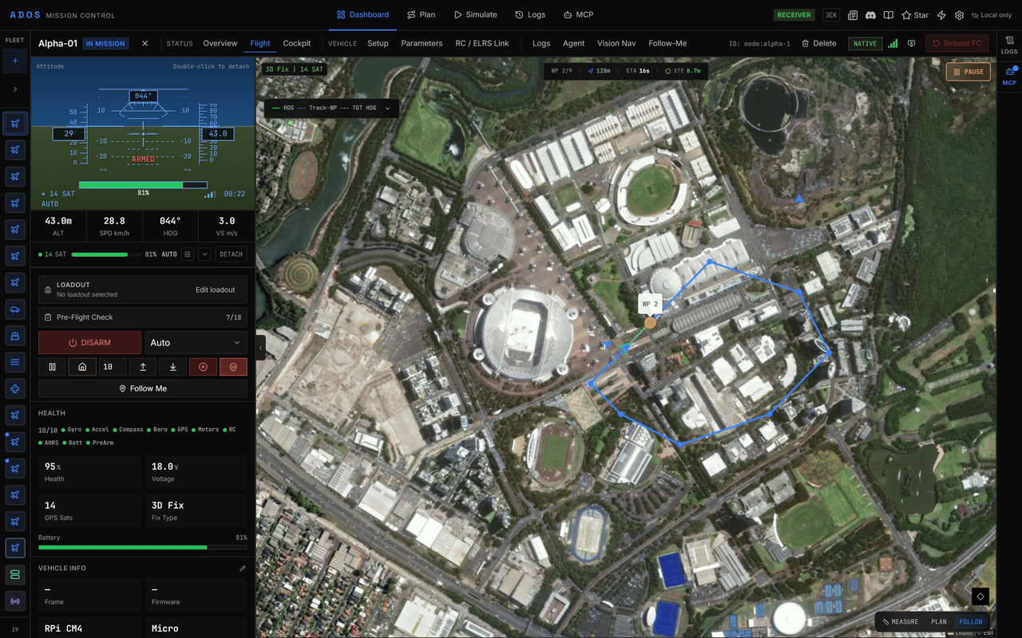Expand the HDG Track-WP TGT HDG legend
1022x638 pixels.
coord(331,108)
